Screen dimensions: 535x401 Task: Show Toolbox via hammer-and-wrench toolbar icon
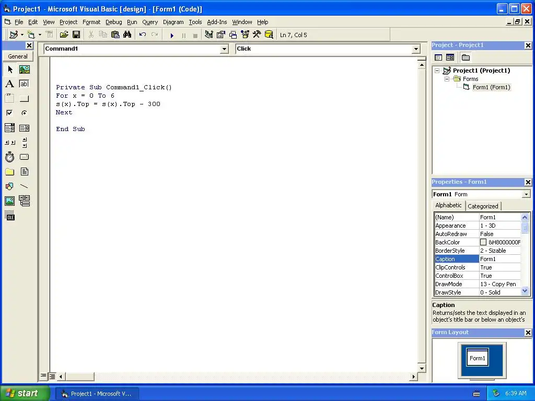point(257,35)
